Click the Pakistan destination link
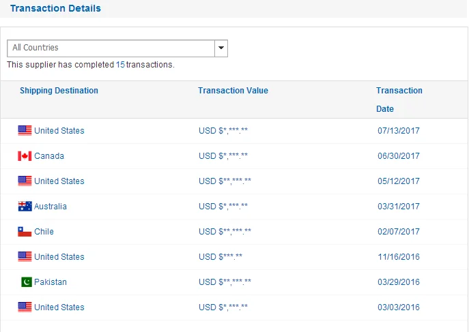The height and width of the screenshot is (332, 469). 51,282
